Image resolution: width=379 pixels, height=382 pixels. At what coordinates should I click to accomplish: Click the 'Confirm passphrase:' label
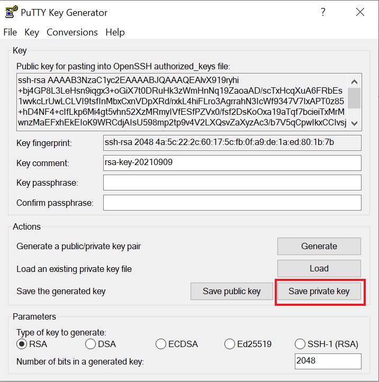[55, 203]
